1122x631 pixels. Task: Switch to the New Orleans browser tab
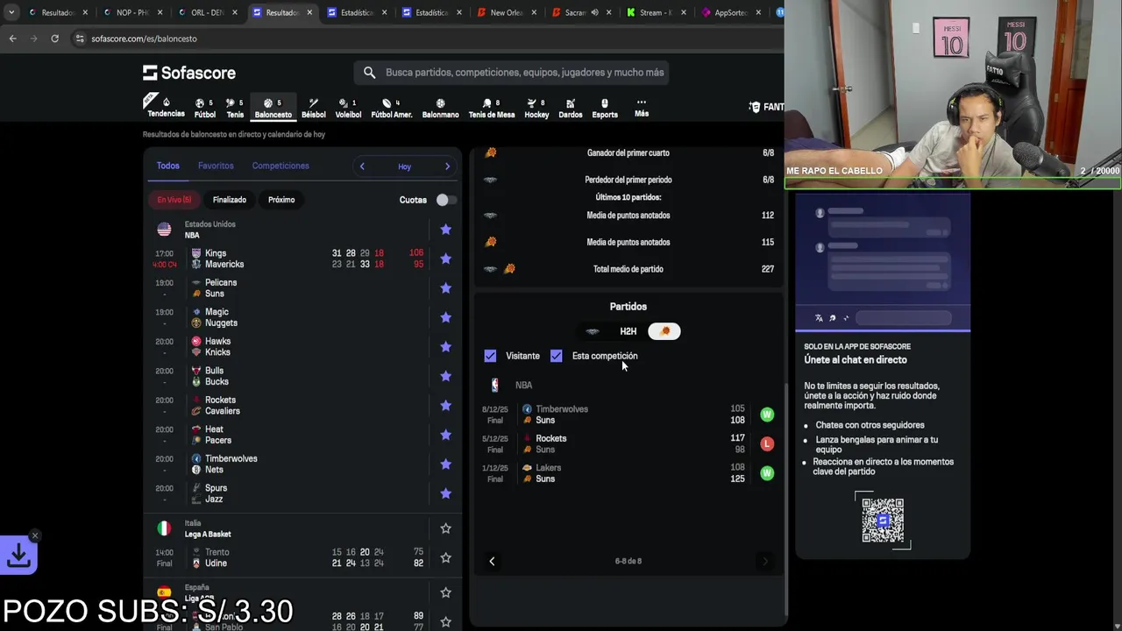coord(507,12)
